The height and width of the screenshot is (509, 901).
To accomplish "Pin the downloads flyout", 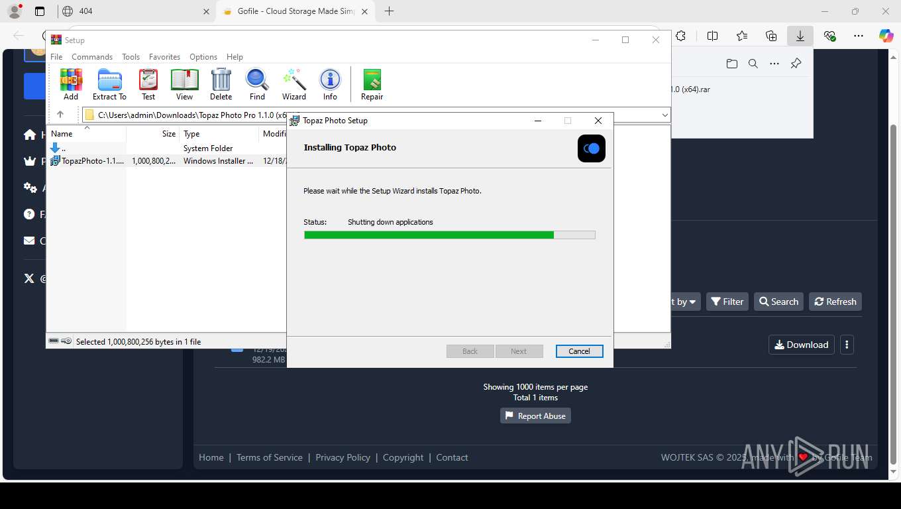I will [796, 64].
